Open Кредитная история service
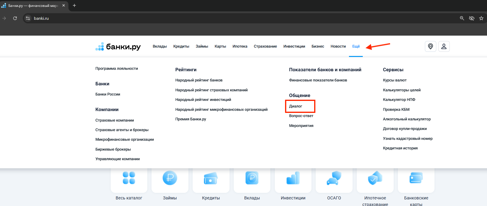 click(x=400, y=148)
